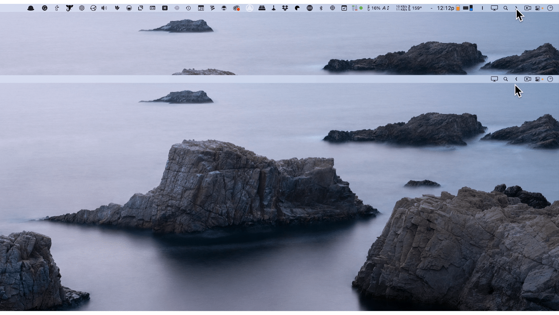Collapse menu bar icons using chevron under cursor
Screen dimensions: 559x315
tap(516, 8)
